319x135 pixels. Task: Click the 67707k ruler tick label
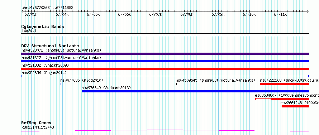click(156, 14)
